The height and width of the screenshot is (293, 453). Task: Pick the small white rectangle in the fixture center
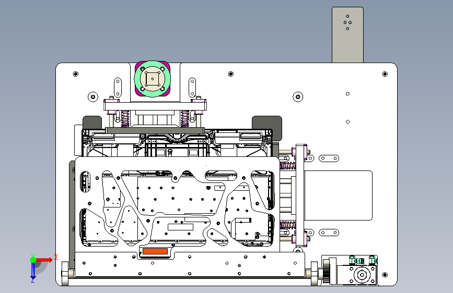(x=180, y=227)
